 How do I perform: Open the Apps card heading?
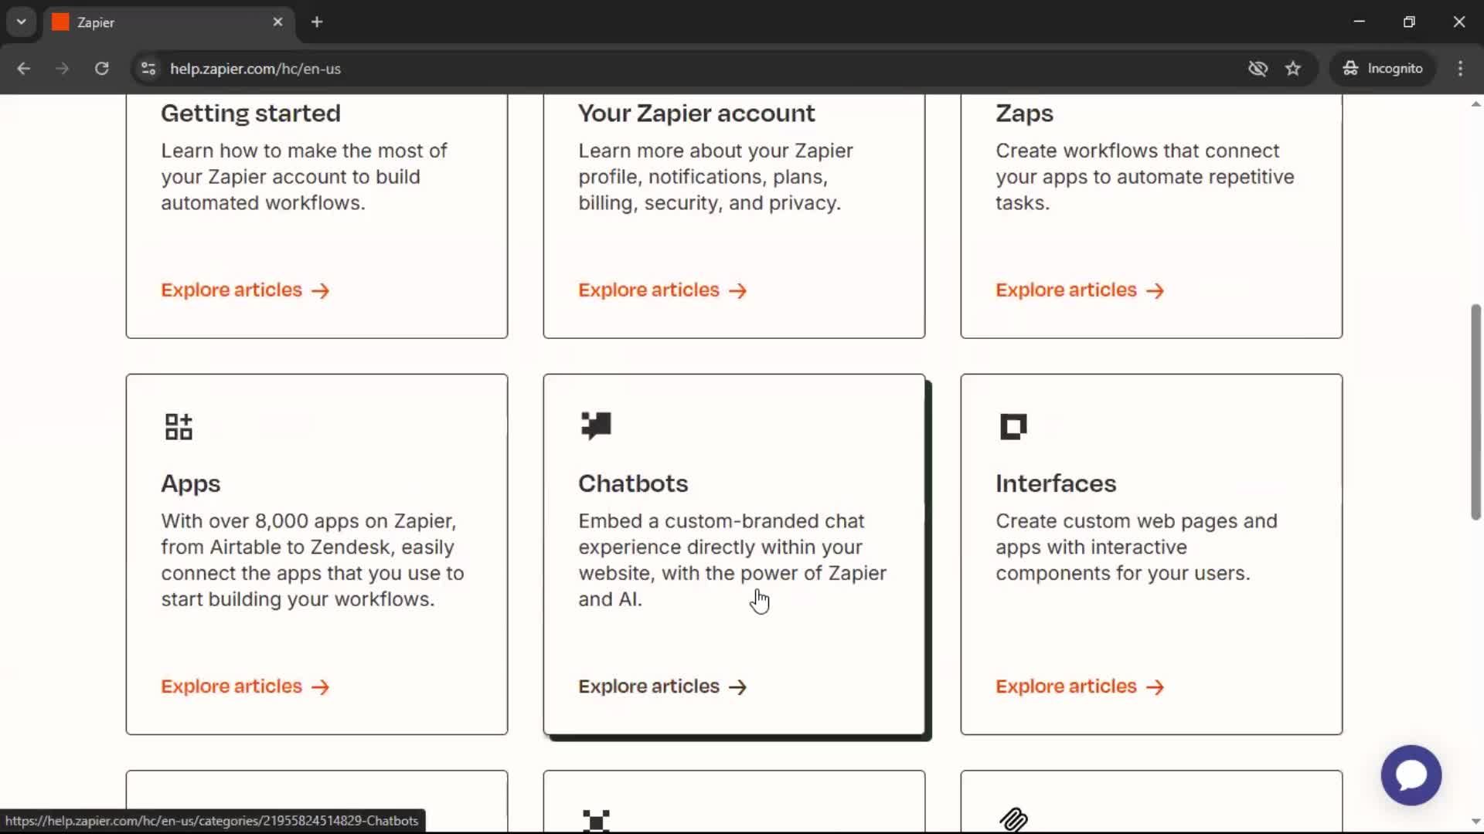191,484
